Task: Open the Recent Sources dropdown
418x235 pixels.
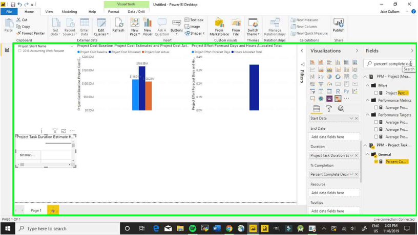Action: [70, 27]
